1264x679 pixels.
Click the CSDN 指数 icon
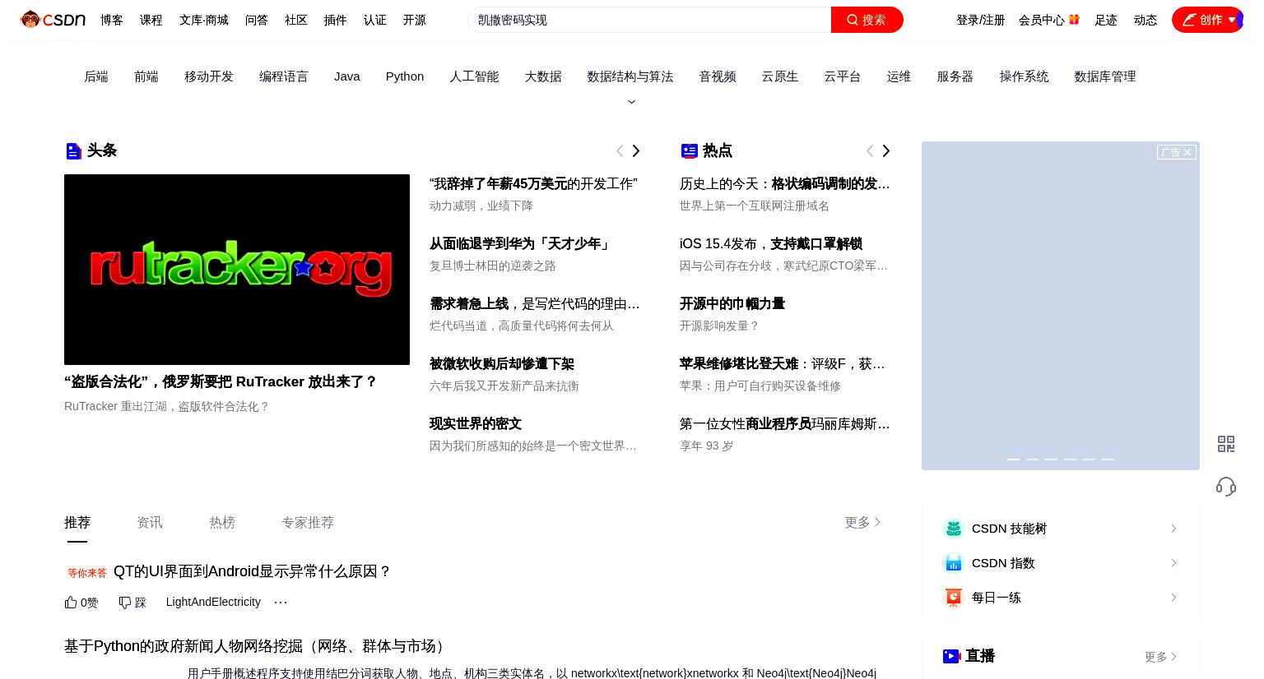954,563
